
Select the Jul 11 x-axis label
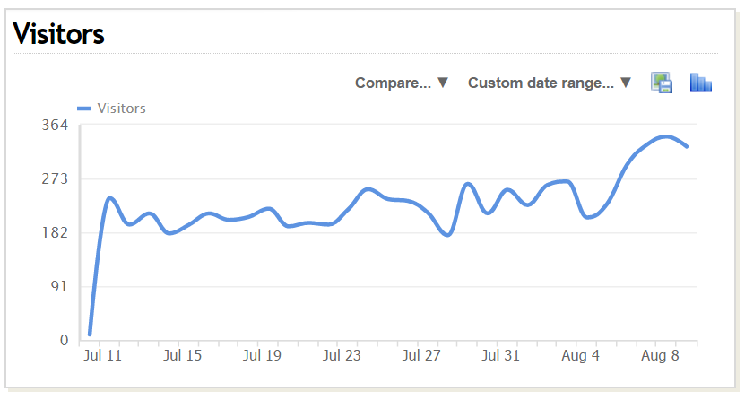click(x=102, y=356)
